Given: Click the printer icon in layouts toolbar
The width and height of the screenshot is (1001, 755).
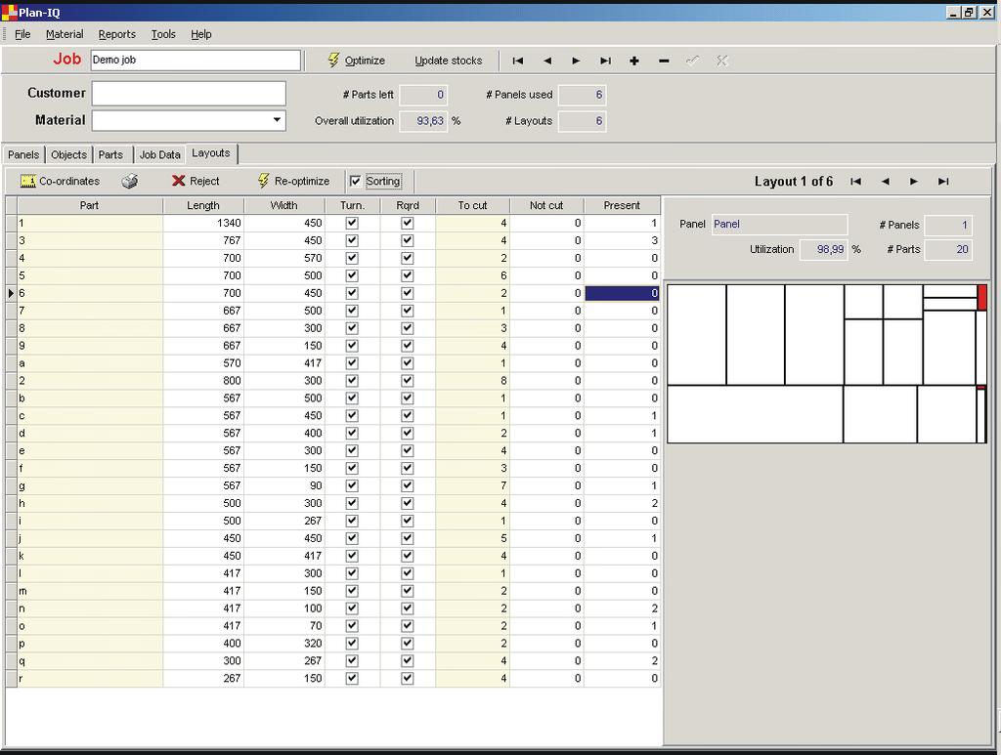Looking at the screenshot, I should [130, 181].
